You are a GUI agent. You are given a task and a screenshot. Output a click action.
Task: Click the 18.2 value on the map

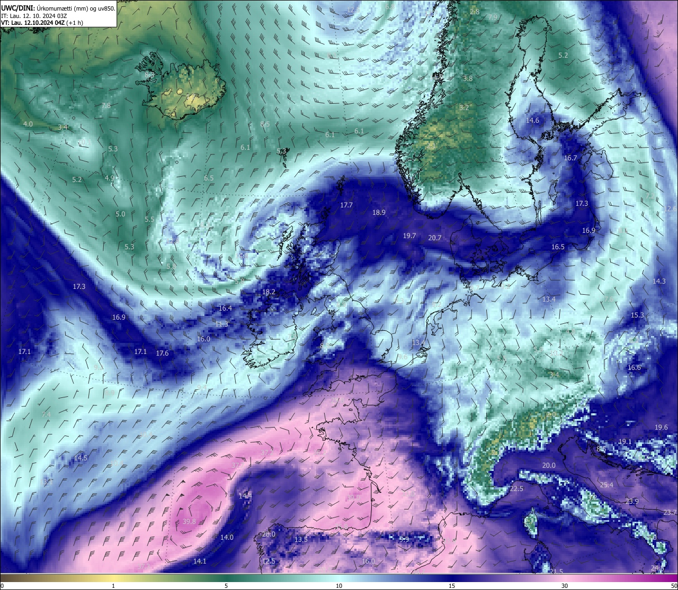[269, 292]
